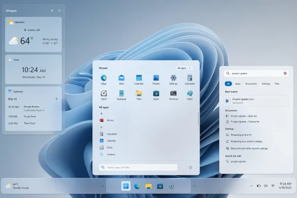Open the Project Update.docx best match

tap(256, 101)
